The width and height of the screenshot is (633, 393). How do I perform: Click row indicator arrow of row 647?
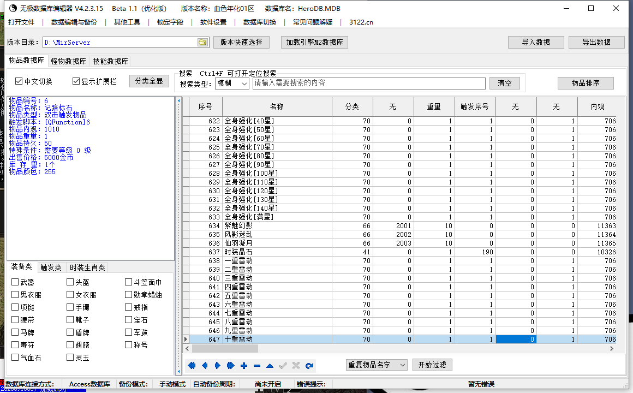(x=186, y=340)
